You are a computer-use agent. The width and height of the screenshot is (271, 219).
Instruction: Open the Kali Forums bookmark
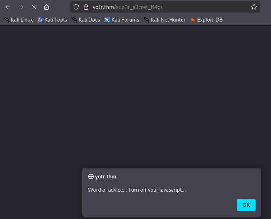click(x=122, y=20)
